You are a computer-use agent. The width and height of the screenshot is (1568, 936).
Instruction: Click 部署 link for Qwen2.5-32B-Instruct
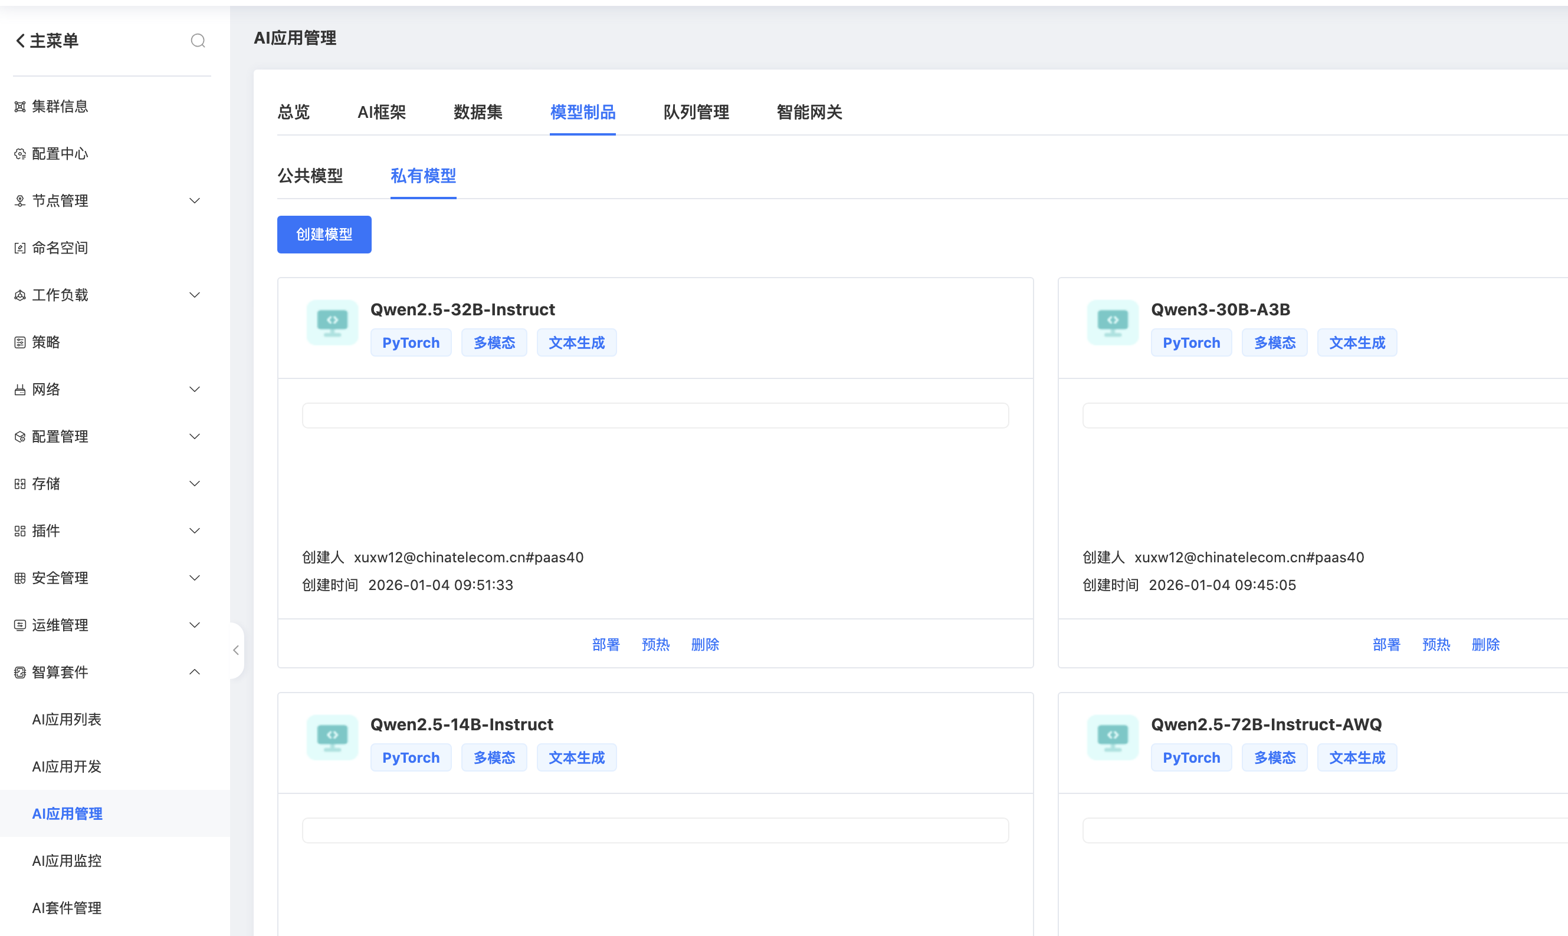(x=606, y=645)
